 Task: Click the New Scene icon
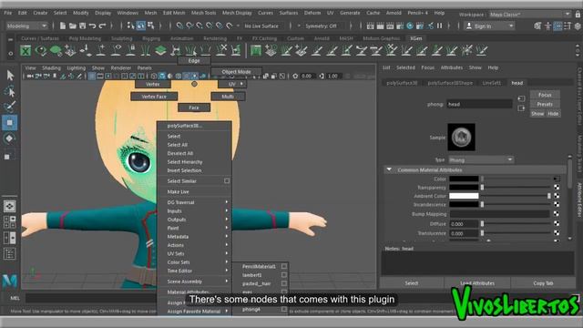pos(63,26)
